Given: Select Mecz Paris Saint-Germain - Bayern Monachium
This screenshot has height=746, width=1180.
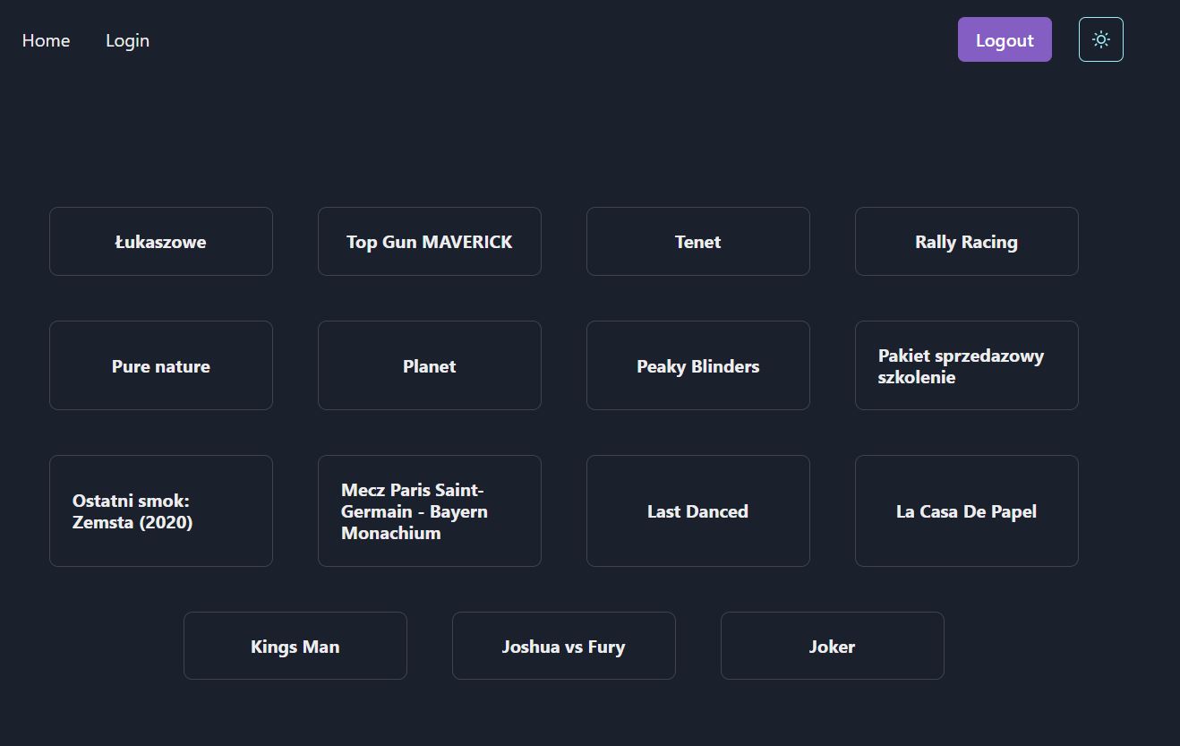Looking at the screenshot, I should click(429, 510).
